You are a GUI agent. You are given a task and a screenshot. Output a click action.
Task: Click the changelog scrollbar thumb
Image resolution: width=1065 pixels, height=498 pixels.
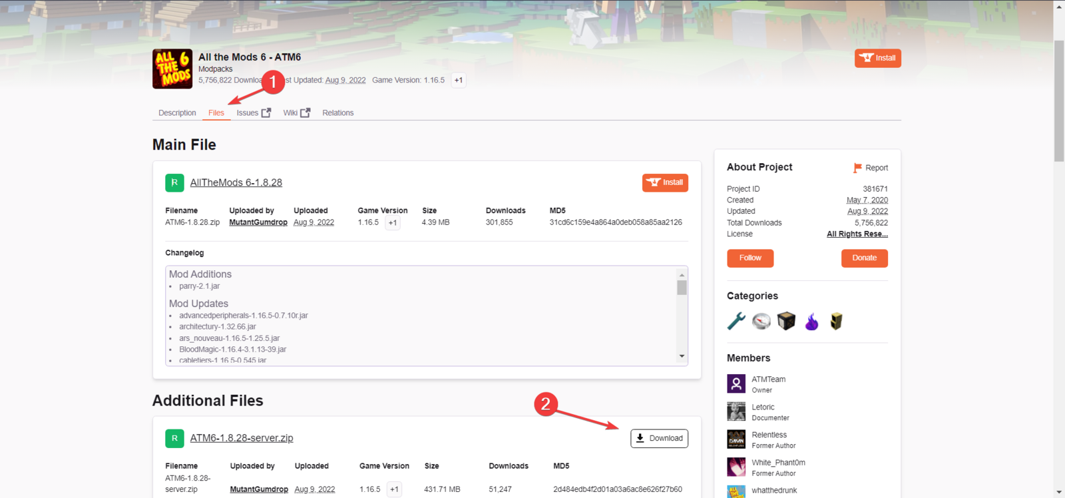[682, 288]
